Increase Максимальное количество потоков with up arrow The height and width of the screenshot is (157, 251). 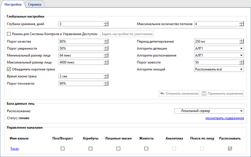point(241,23)
